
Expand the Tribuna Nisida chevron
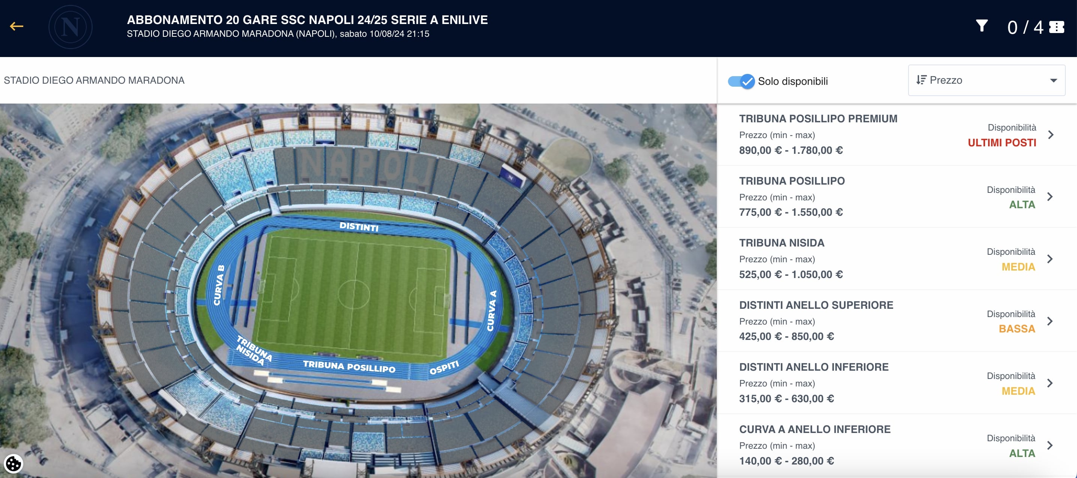point(1050,259)
